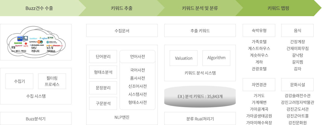
Task: Select the Algorithm box
Action: tap(216, 58)
